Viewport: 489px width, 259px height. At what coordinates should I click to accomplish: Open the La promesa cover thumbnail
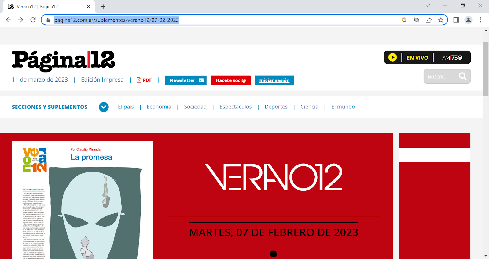point(83,200)
